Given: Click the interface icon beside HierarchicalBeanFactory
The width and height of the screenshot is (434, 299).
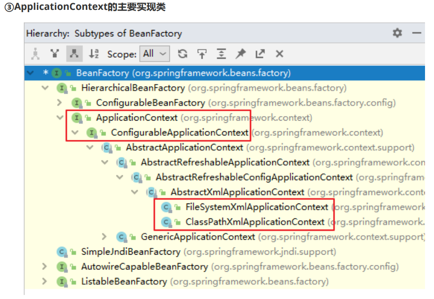Looking at the screenshot, I should (62, 88).
